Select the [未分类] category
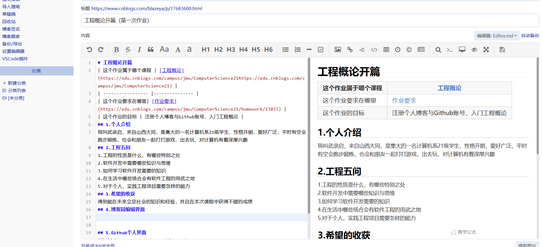Viewport: 542px width, 247px height. point(13,98)
